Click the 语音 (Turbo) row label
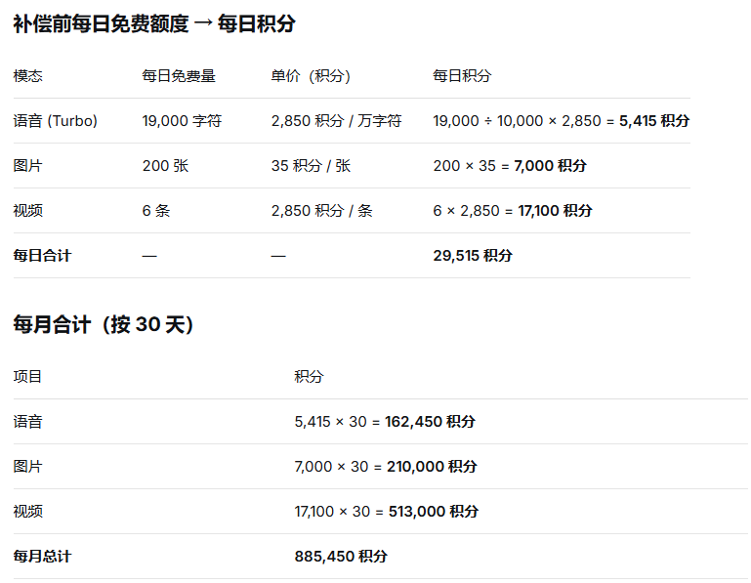This screenshot has width=751, height=583. click(55, 121)
